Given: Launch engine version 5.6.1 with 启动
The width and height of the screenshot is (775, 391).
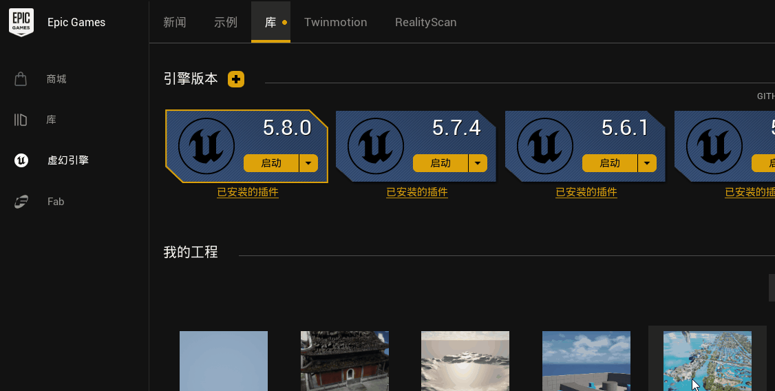Looking at the screenshot, I should point(610,163).
